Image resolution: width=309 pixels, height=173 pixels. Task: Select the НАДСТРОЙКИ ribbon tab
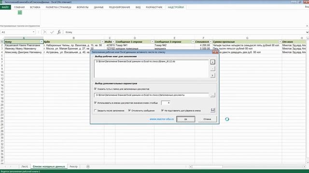click(x=176, y=7)
